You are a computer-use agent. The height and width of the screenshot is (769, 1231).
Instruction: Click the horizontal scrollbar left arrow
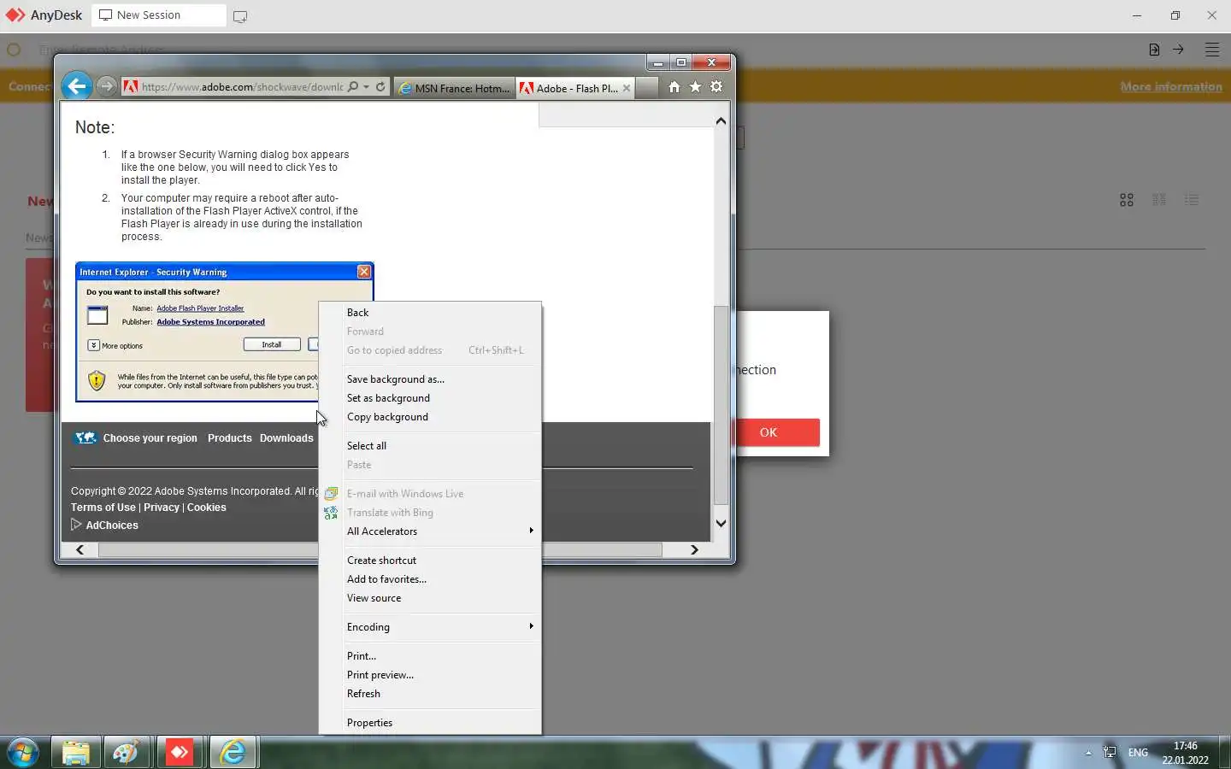pyautogui.click(x=80, y=550)
